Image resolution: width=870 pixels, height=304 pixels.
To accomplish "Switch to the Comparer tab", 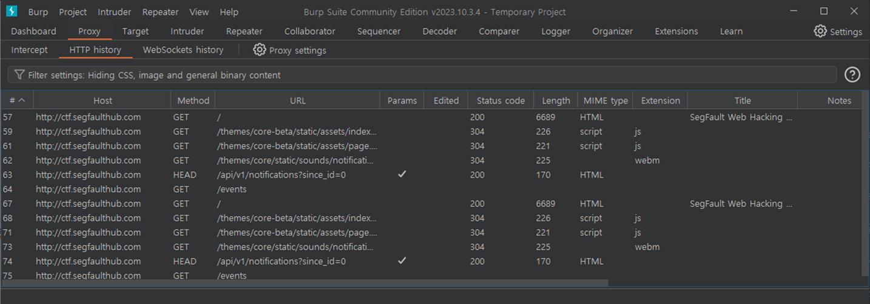I will click(x=499, y=31).
